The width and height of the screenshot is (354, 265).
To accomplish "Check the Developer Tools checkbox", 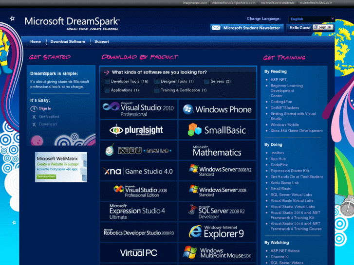I will point(107,82).
